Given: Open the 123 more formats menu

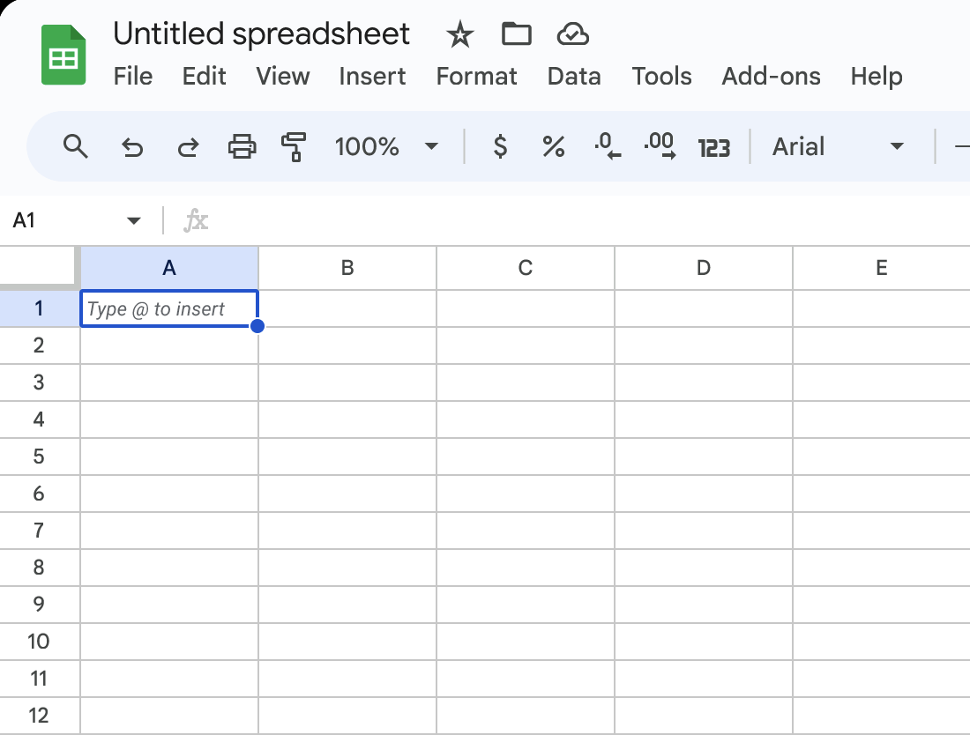Looking at the screenshot, I should [x=713, y=147].
